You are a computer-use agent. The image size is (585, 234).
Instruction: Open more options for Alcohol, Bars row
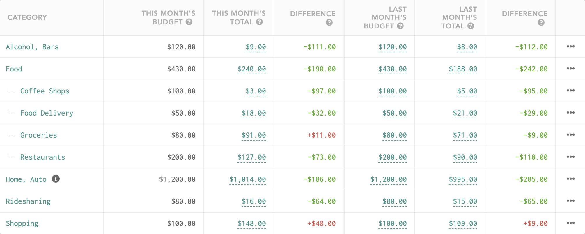(570, 46)
